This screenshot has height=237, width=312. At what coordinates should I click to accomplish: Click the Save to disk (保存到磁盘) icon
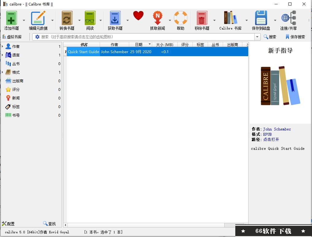261,18
